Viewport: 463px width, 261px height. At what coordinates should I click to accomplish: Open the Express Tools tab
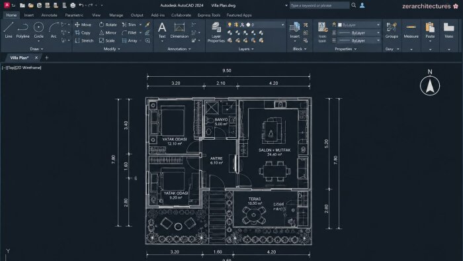pos(209,15)
